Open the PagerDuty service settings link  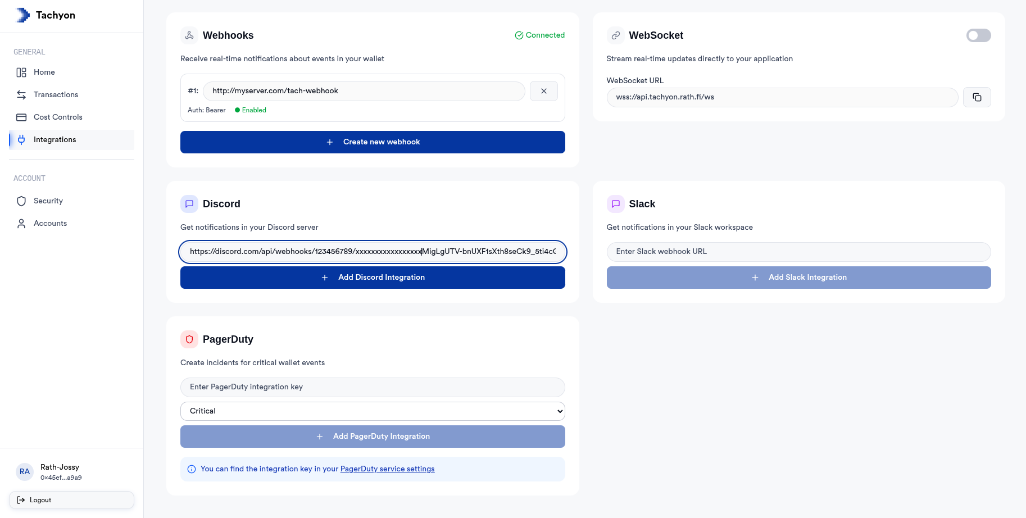pos(387,469)
